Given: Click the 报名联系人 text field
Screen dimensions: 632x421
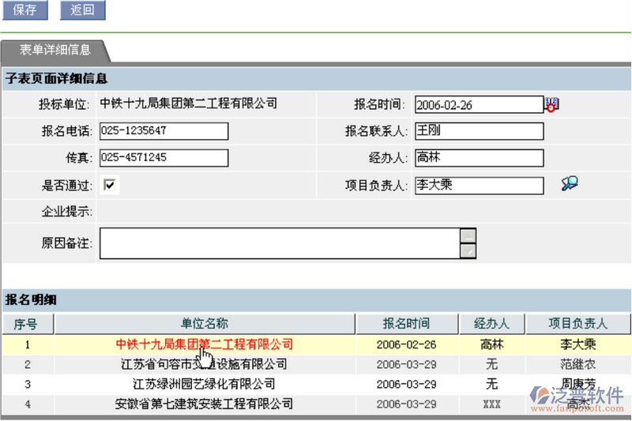Looking at the screenshot, I should (479, 131).
